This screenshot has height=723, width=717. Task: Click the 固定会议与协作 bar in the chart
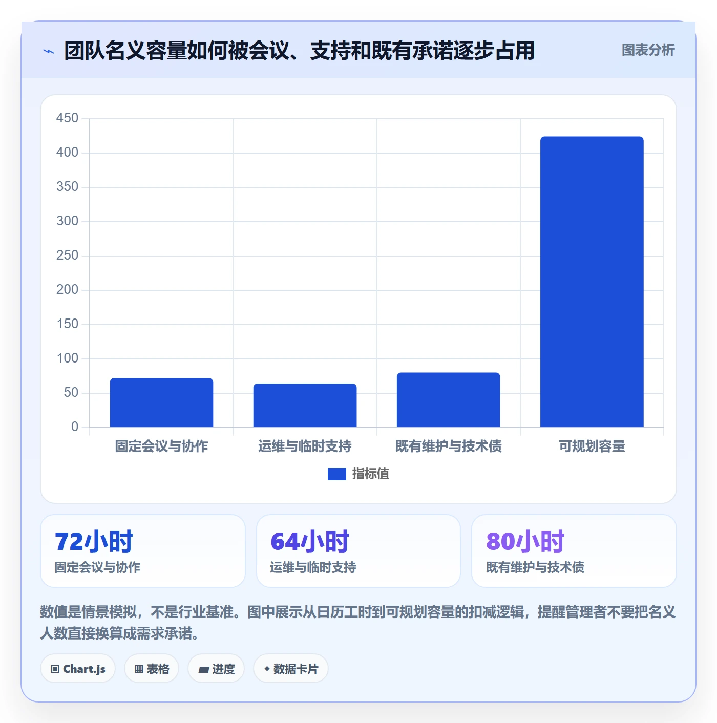(161, 402)
